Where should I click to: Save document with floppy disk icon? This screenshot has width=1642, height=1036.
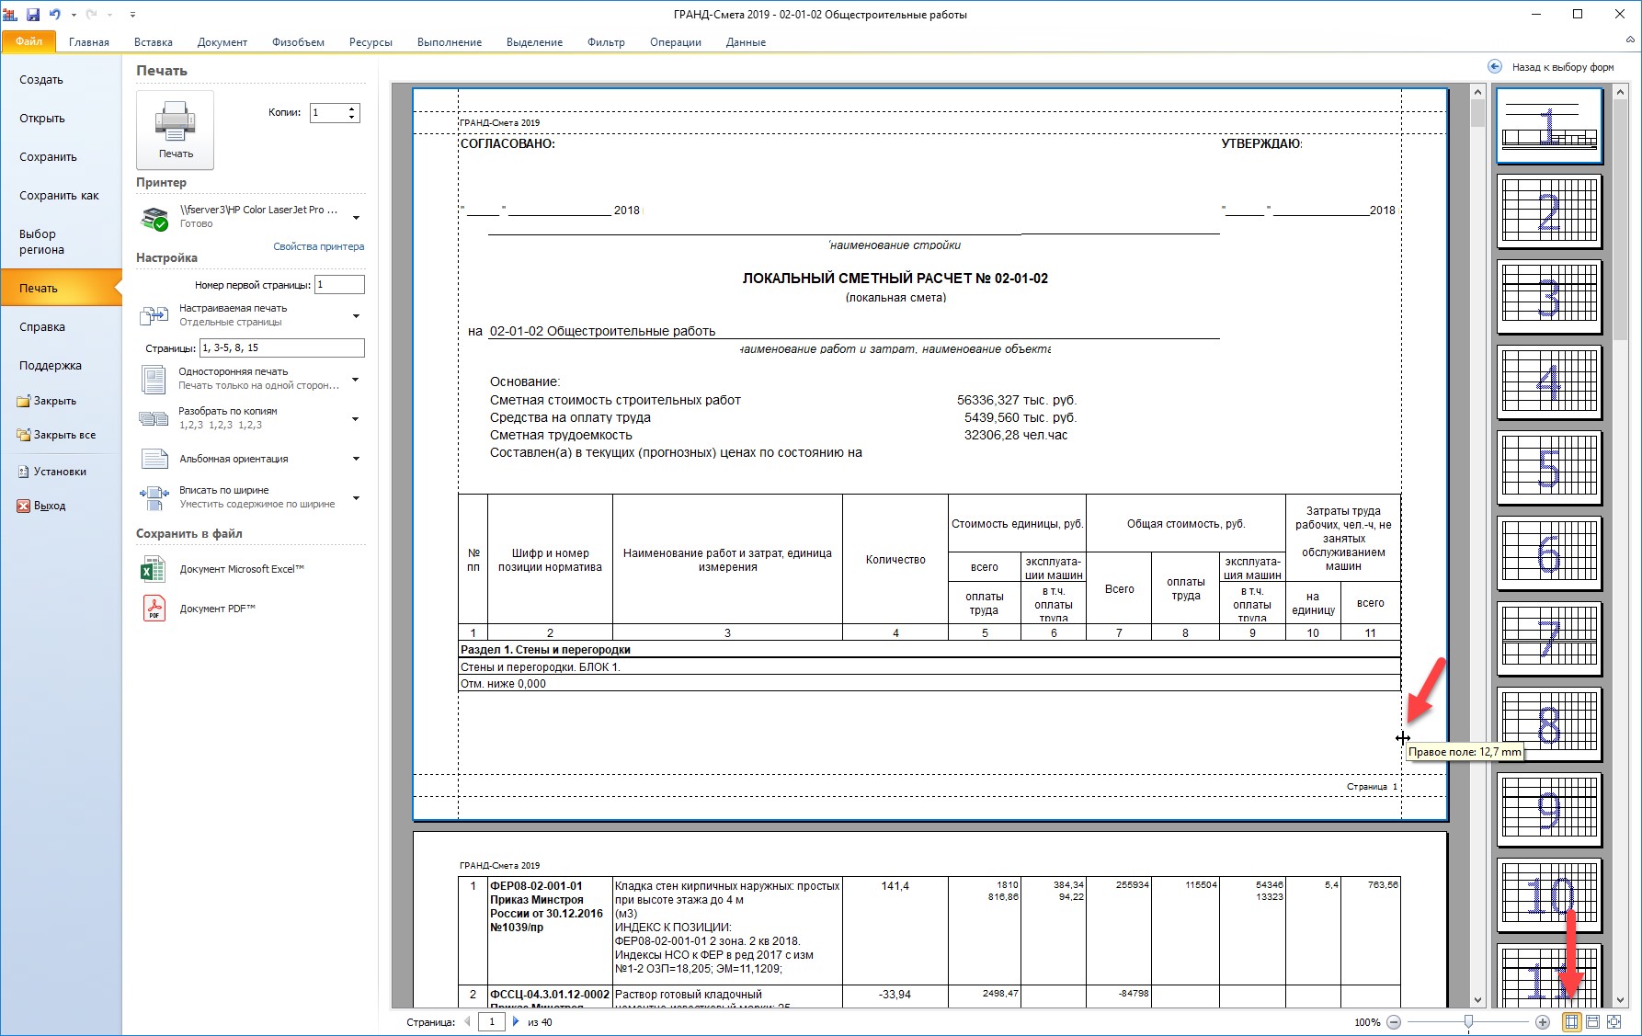(x=33, y=14)
